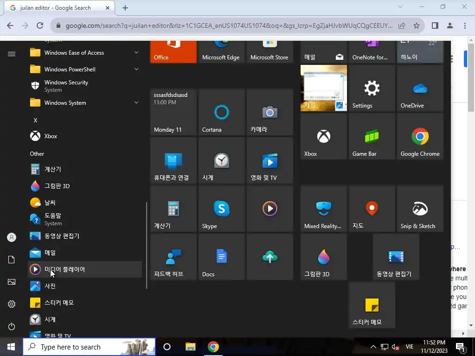Focus the Type here to search box
Image resolution: width=475 pixels, height=356 pixels.
point(89,347)
